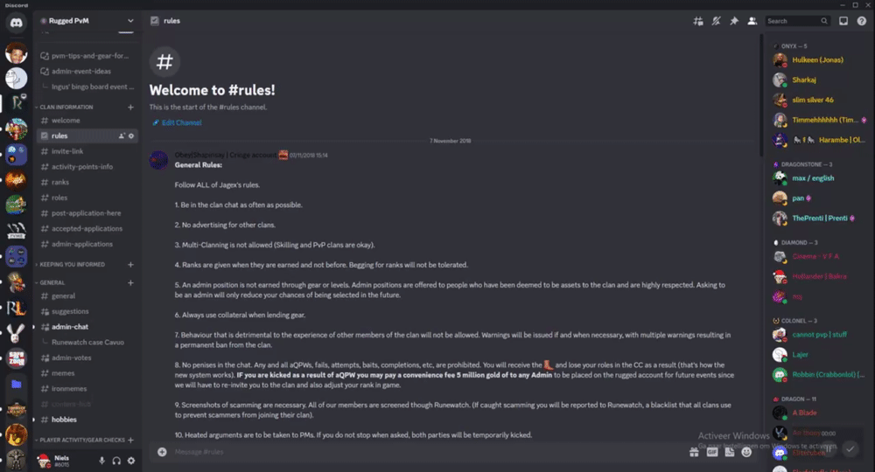Open the Rugged PvM server dropdown
The image size is (875, 472).
pyautogui.click(x=87, y=21)
